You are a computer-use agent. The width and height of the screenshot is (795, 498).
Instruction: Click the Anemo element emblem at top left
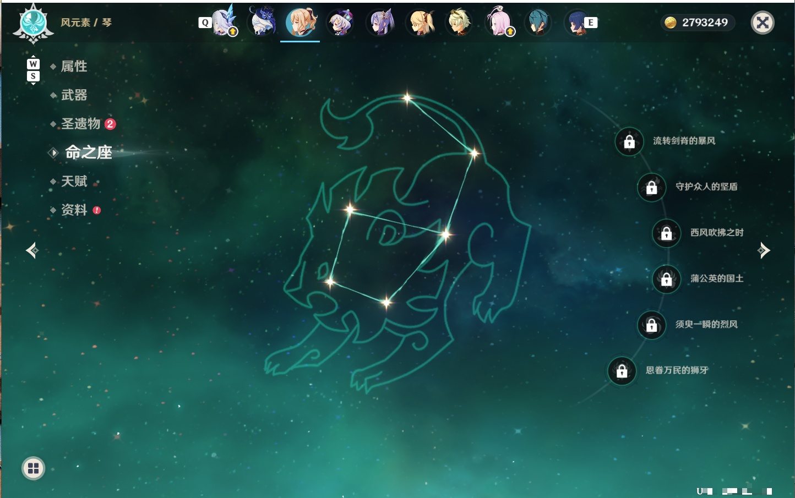click(34, 24)
